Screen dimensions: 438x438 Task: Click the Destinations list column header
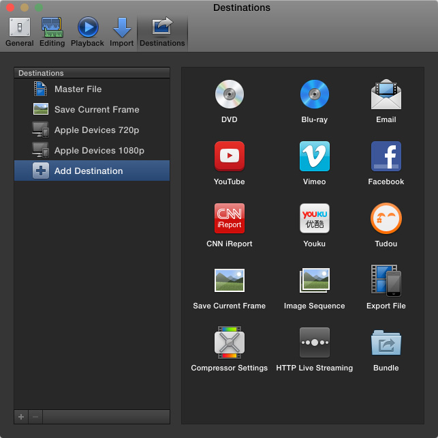[92, 73]
